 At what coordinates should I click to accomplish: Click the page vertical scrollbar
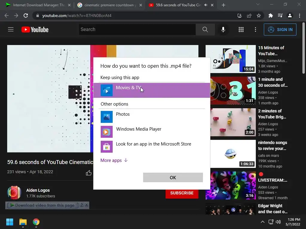click(304, 49)
